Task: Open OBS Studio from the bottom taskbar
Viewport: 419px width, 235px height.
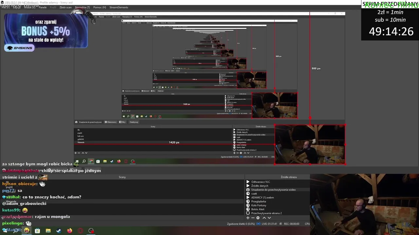Action: (91, 231)
